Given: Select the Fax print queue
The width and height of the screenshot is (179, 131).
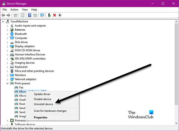Looking at the screenshot, I should point(21,87).
